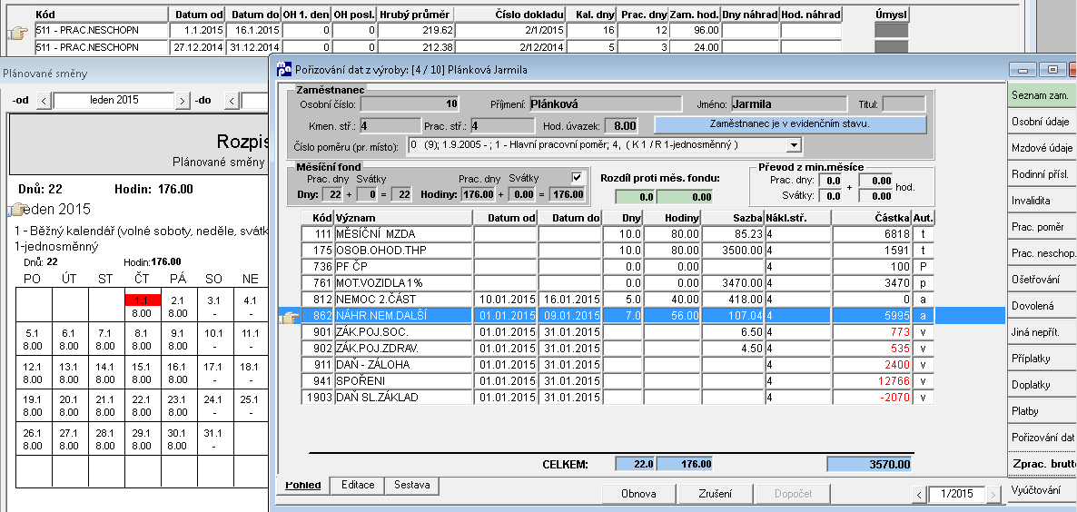Click pointing hand marker beside first PRAC.NESCHOPN row
Screen dimensions: 1077x512
point(17,33)
